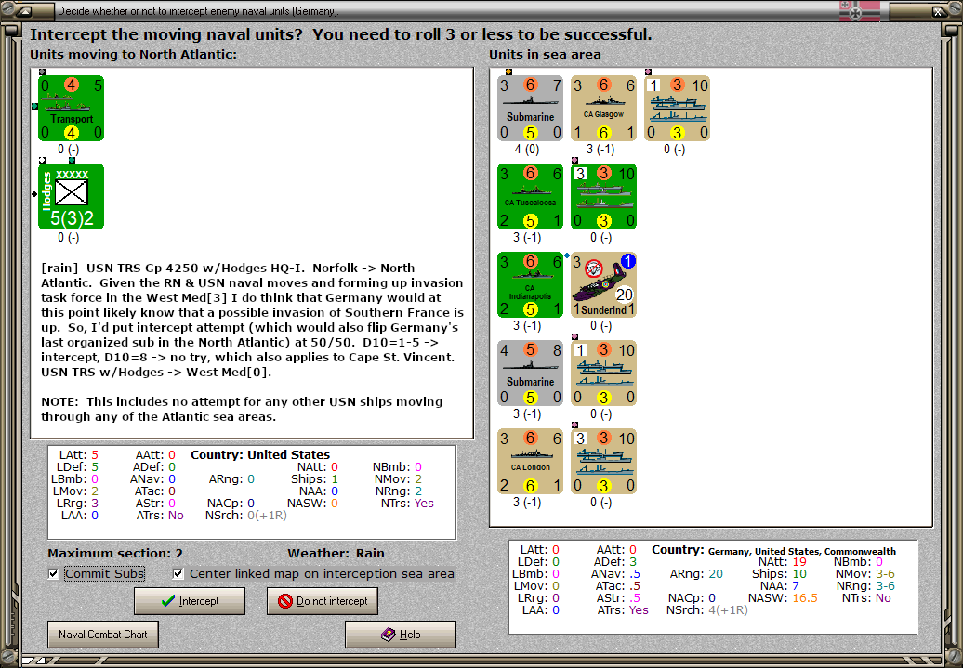Click the 'Country: United States' heading
Screen dimensions: 963x668
260,455
